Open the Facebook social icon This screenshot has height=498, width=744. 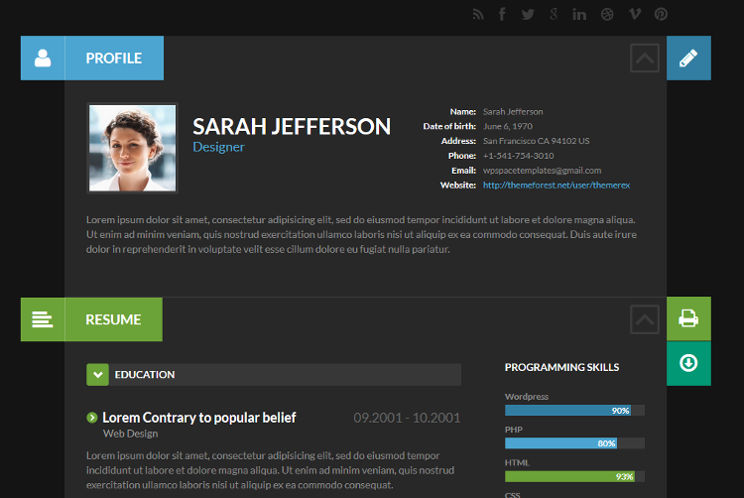click(502, 14)
